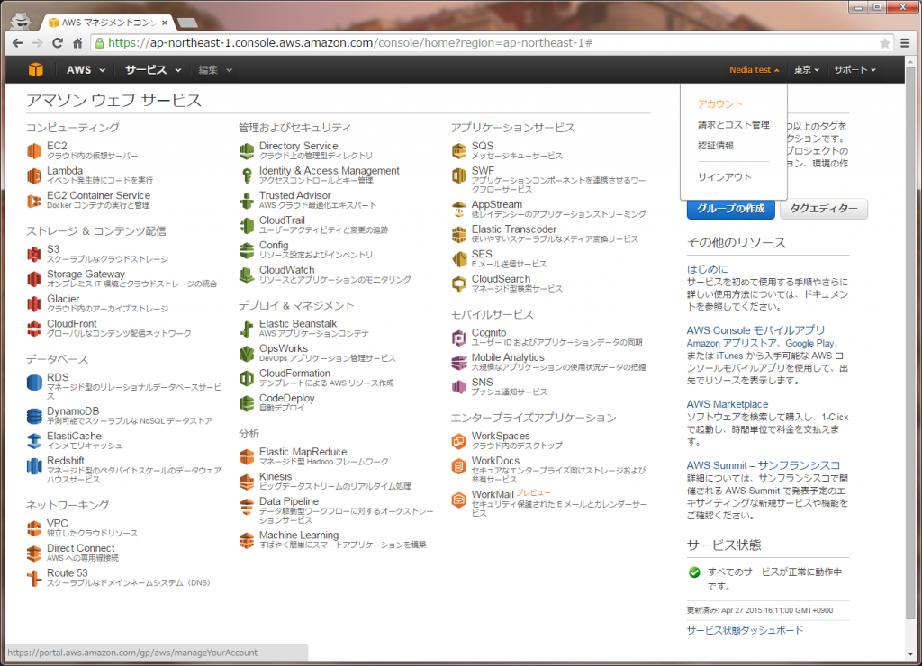
Task: Click the RDS database icon
Action: (x=34, y=382)
